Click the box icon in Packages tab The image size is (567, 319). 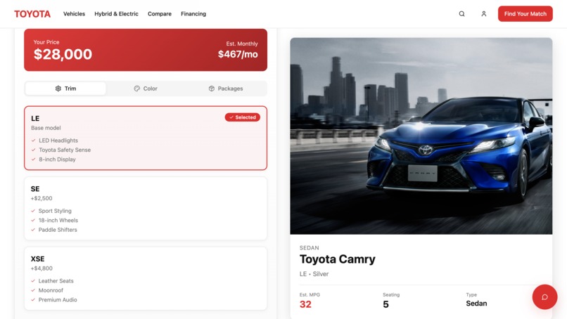tap(212, 89)
